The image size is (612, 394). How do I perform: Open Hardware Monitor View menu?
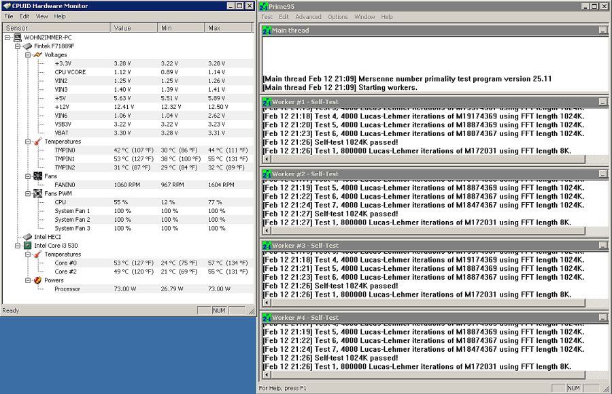tap(41, 16)
